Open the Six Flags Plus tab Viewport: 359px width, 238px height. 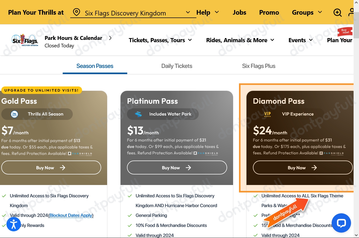tap(259, 66)
